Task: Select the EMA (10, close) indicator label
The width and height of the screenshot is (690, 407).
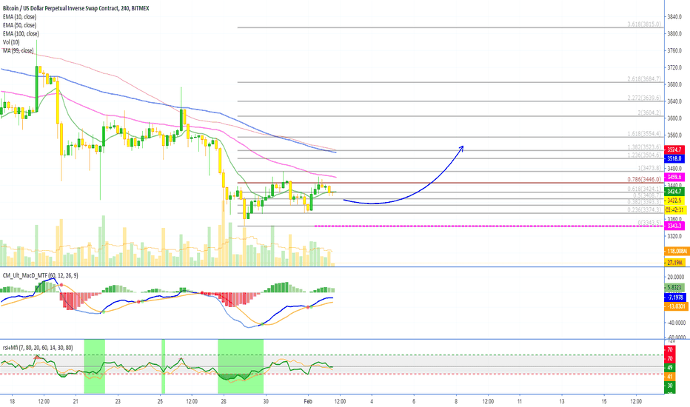Action: click(x=19, y=17)
